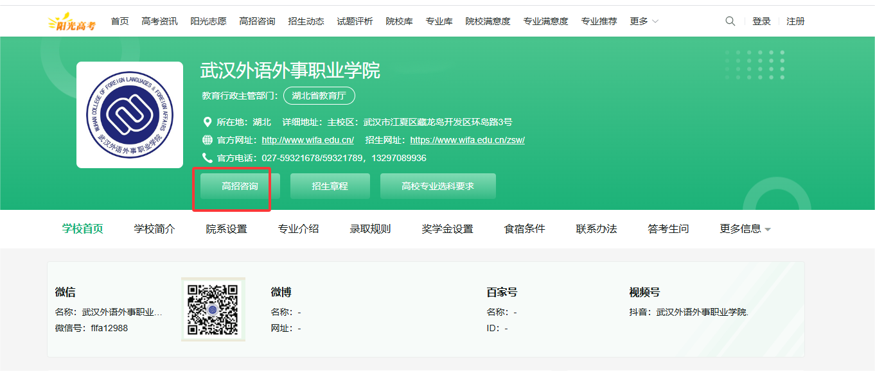Click the 高校专业选科要求 button
This screenshot has height=371, width=875.
point(437,186)
